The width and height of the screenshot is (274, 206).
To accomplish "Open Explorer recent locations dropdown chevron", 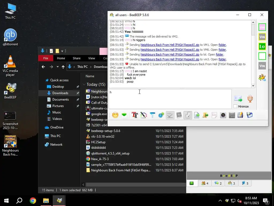I will 58,67.
